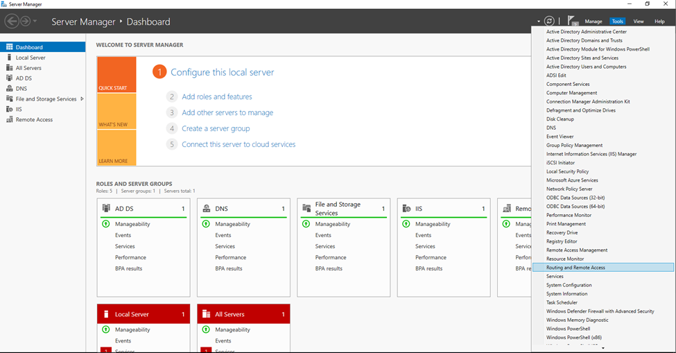Select Routing and Remote Access
Image resolution: width=676 pixels, height=353 pixels.
click(603, 268)
